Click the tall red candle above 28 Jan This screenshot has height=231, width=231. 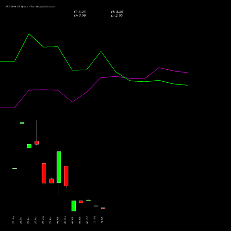click(44, 173)
